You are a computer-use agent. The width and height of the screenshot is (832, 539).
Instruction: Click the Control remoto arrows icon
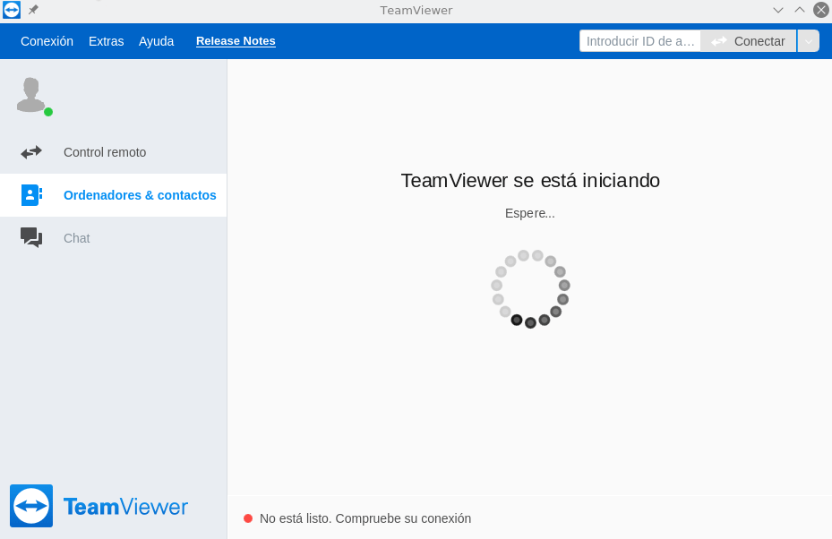(x=31, y=152)
